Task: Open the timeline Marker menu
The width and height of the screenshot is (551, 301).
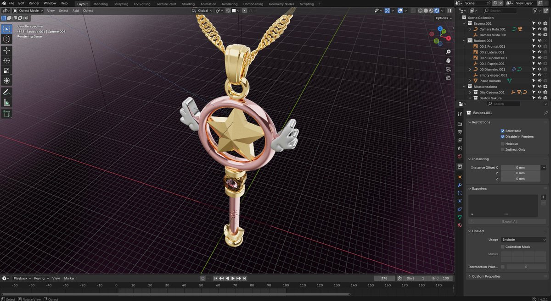Action: coord(69,278)
